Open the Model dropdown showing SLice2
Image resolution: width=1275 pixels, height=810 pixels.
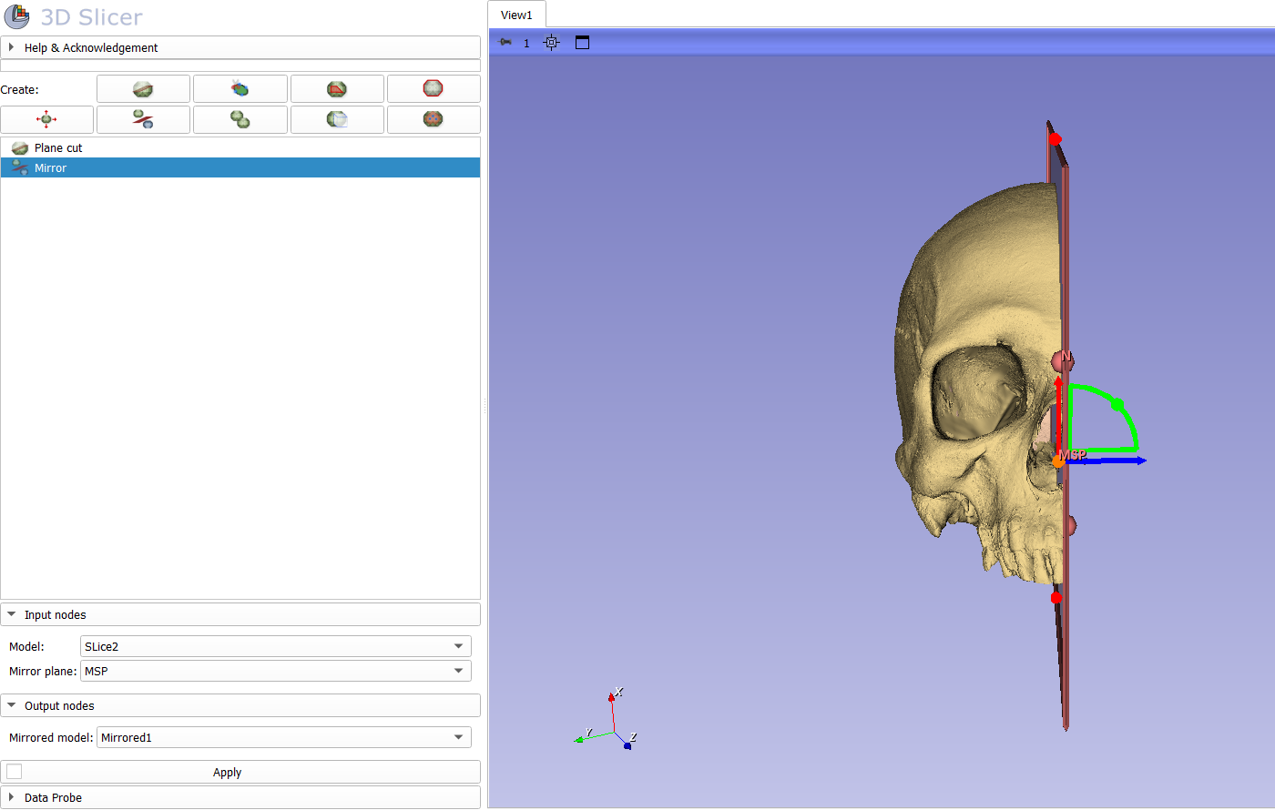[x=275, y=646]
